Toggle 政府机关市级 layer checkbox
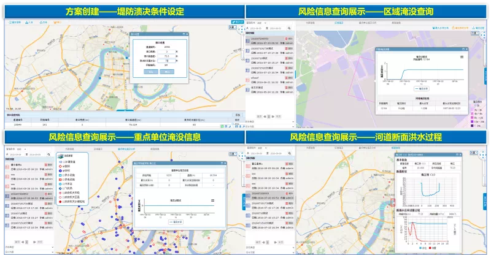 [x=64, y=192]
